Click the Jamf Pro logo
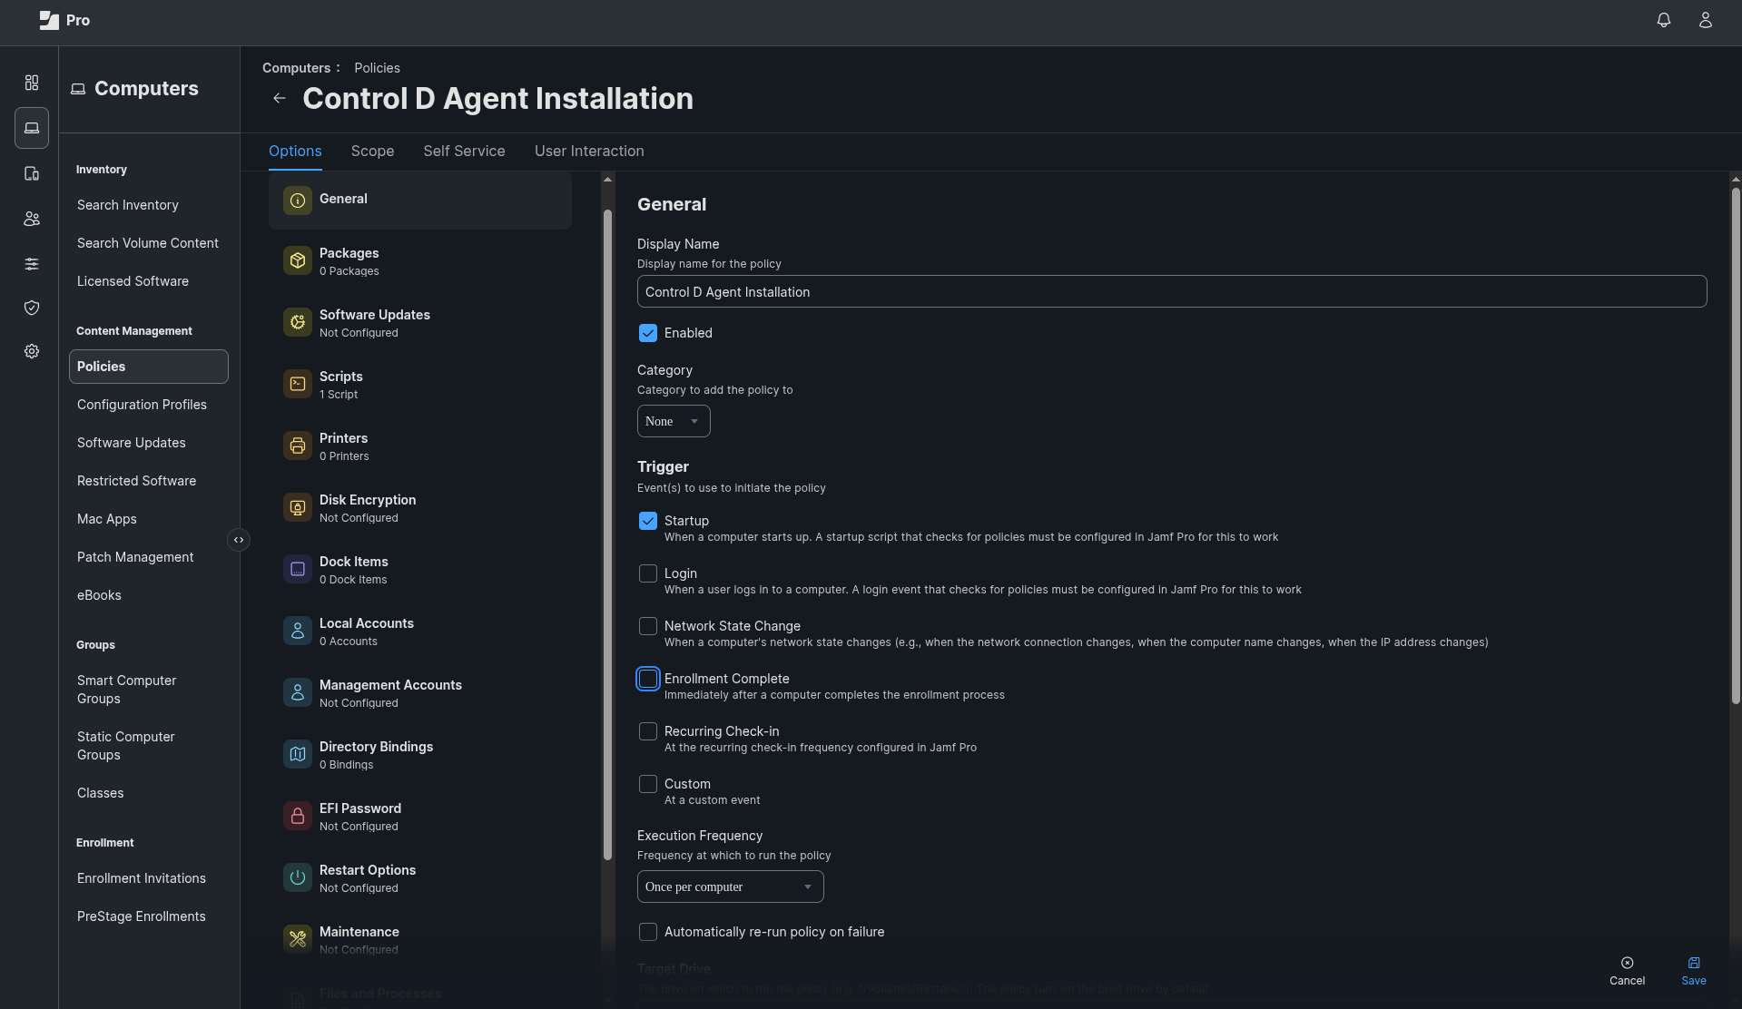This screenshot has width=1742, height=1009. (64, 20)
